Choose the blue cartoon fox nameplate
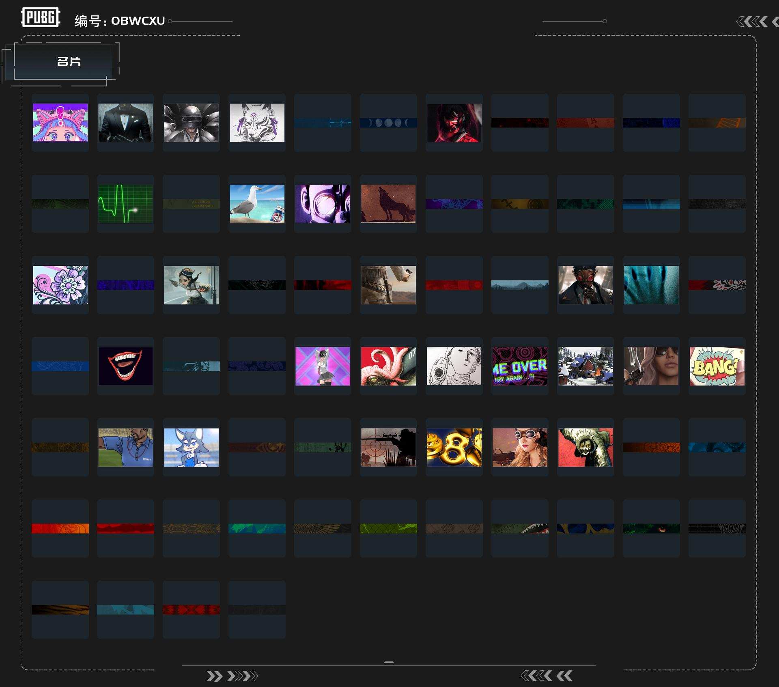This screenshot has width=779, height=687. point(192,447)
